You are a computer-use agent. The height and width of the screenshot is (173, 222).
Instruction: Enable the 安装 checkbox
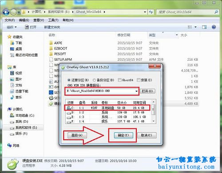pos(139,80)
